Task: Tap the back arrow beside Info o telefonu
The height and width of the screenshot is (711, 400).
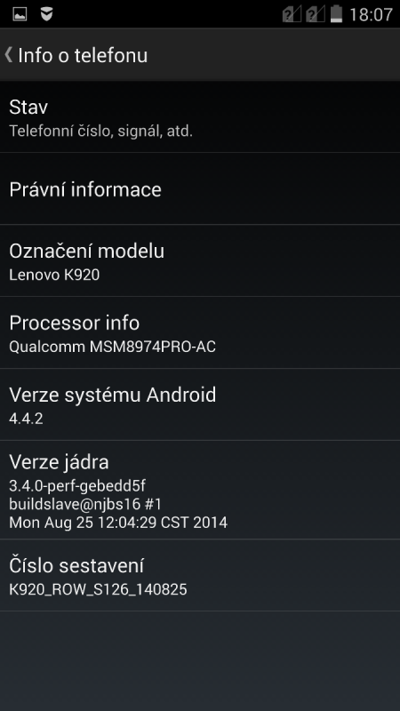Action: (8, 55)
